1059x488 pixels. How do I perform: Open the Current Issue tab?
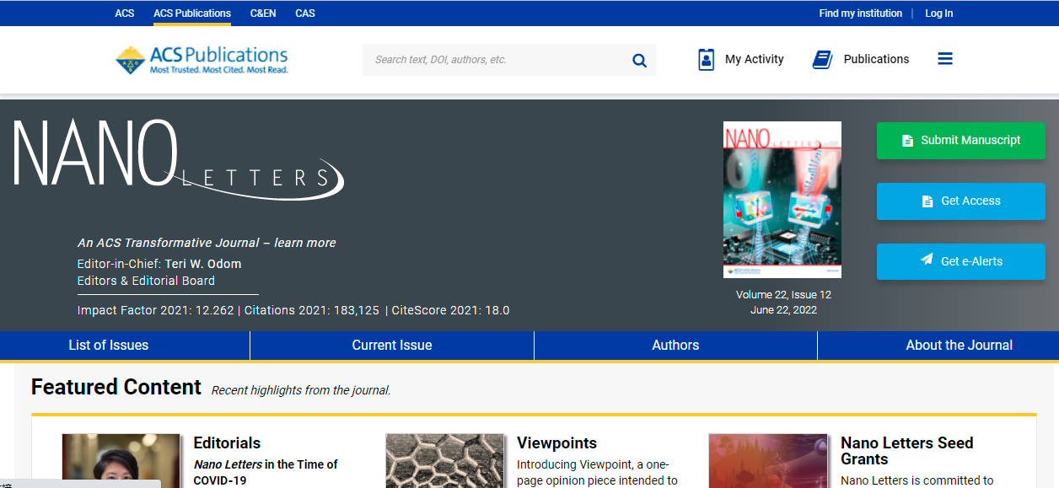pyautogui.click(x=392, y=346)
